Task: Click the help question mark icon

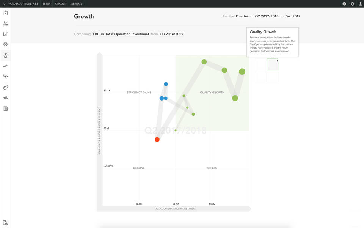Action: [x=344, y=4]
